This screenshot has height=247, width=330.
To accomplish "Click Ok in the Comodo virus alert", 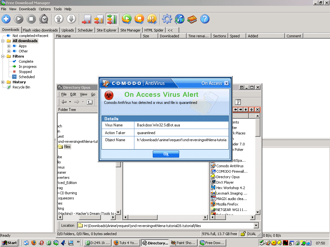I will (x=166, y=154).
